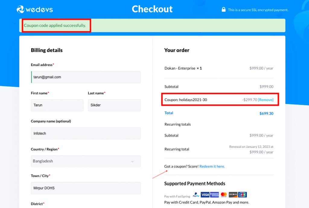This screenshot has height=208, width=309.
Task: Click the District field label
Action: coord(37,204)
